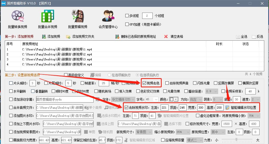Uncheck the 视频去色 checkbox
Viewport: 269px width, 144px height.
[144, 83]
